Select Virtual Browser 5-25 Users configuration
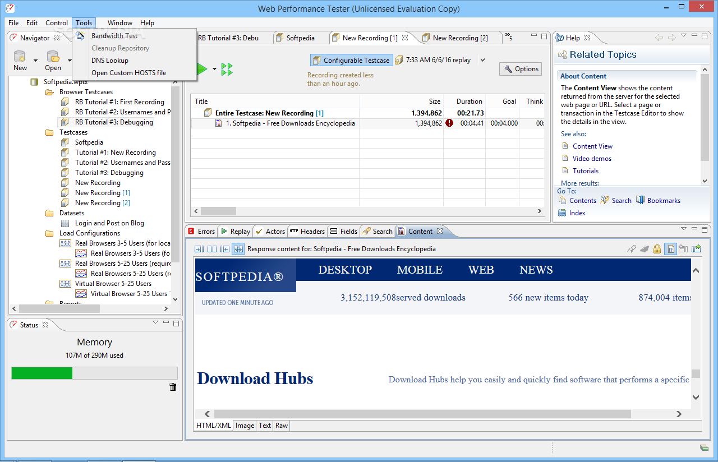This screenshot has height=462, width=718. 113,284
